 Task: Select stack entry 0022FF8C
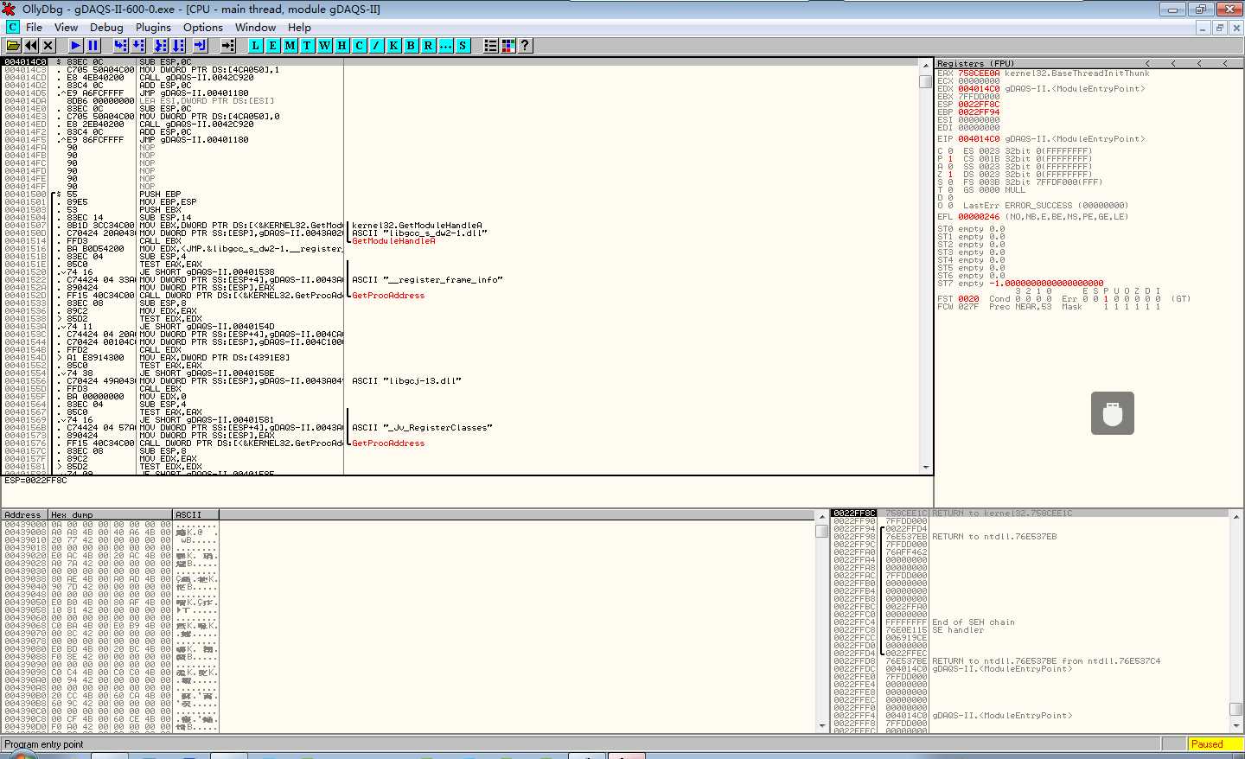[1029, 513]
